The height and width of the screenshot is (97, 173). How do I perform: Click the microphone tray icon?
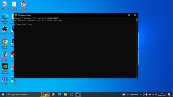[x=147, y=95]
